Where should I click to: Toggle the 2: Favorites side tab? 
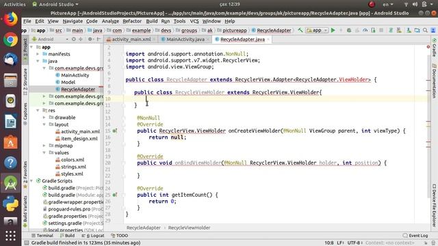tap(25, 174)
